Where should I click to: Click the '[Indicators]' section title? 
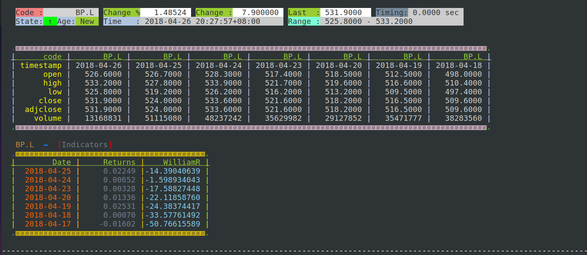point(85,145)
